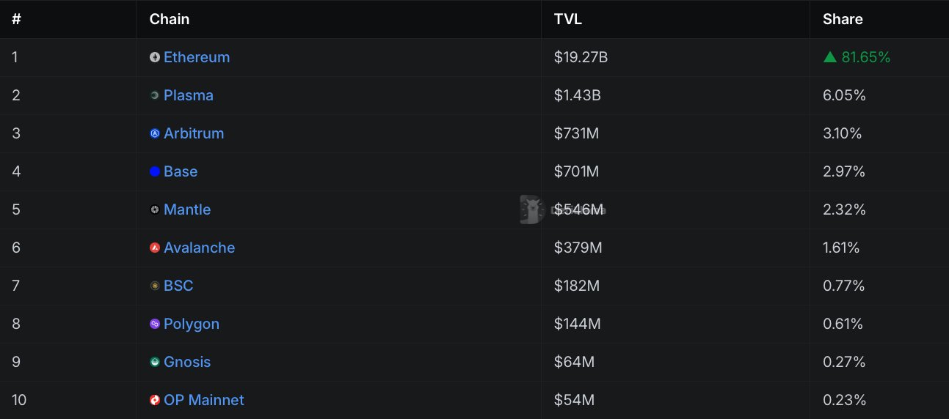
Task: Open the Arbitrum chain link
Action: pyautogui.click(x=194, y=133)
